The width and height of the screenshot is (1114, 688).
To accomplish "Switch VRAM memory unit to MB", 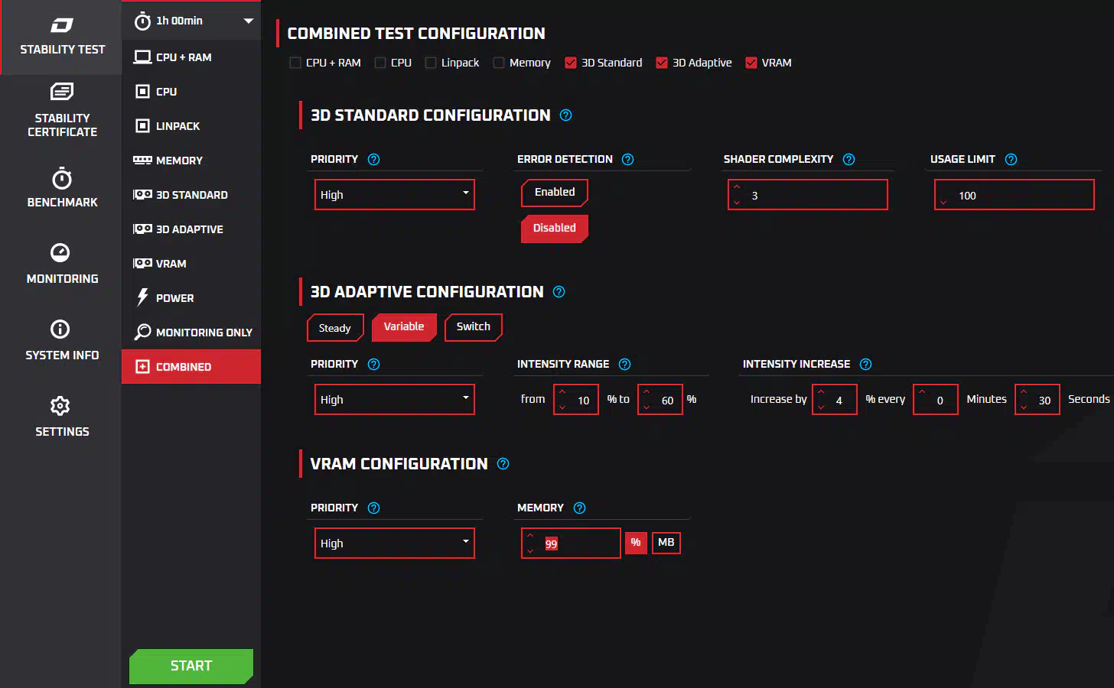I will (666, 543).
